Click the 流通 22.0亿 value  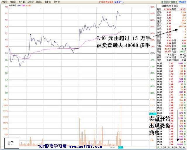[183, 57]
